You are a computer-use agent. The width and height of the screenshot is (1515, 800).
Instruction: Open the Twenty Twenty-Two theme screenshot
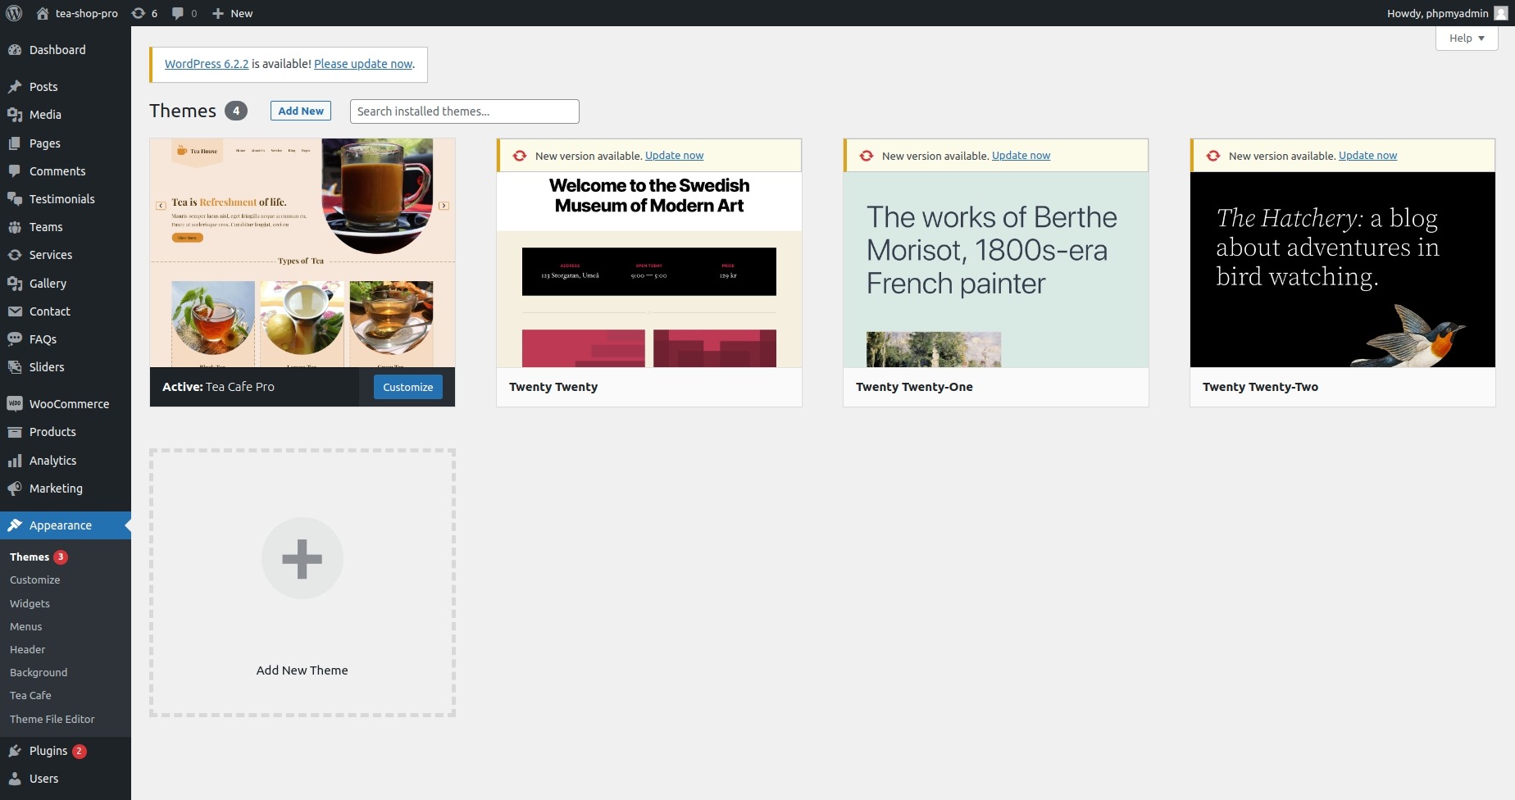click(1343, 270)
